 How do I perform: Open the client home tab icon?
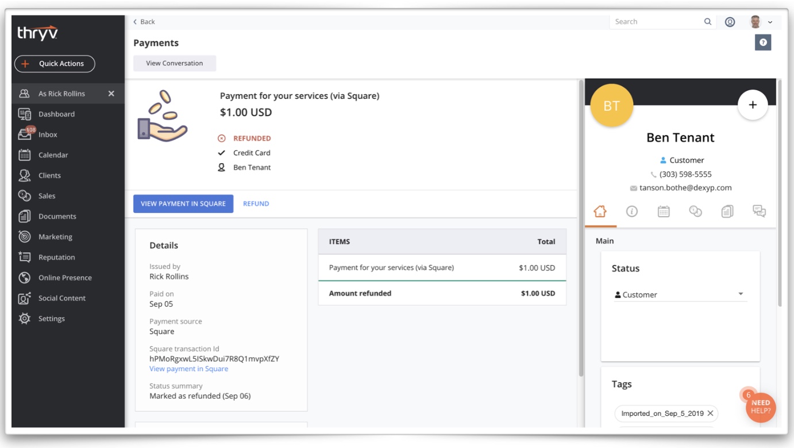pyautogui.click(x=600, y=211)
